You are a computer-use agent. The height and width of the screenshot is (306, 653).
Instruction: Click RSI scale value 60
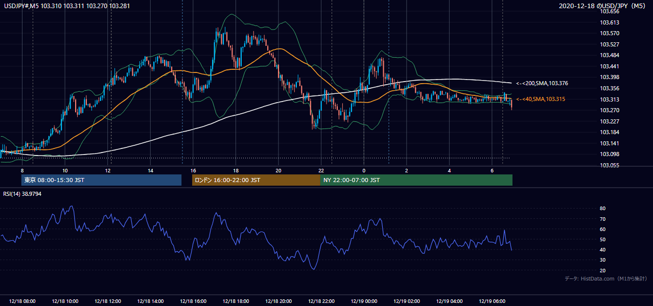click(x=603, y=229)
